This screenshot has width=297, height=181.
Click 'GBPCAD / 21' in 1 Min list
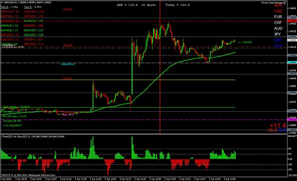10,16
